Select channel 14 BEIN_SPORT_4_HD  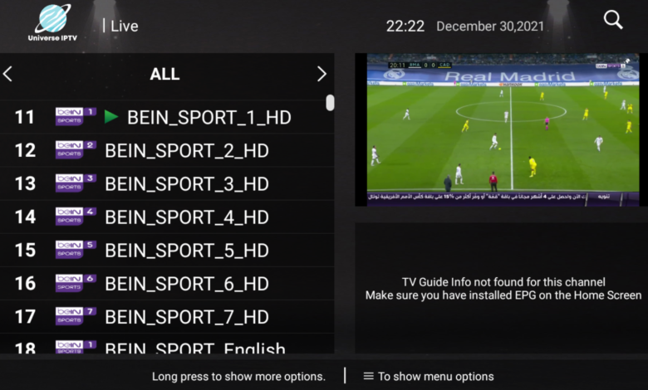pyautogui.click(x=167, y=217)
